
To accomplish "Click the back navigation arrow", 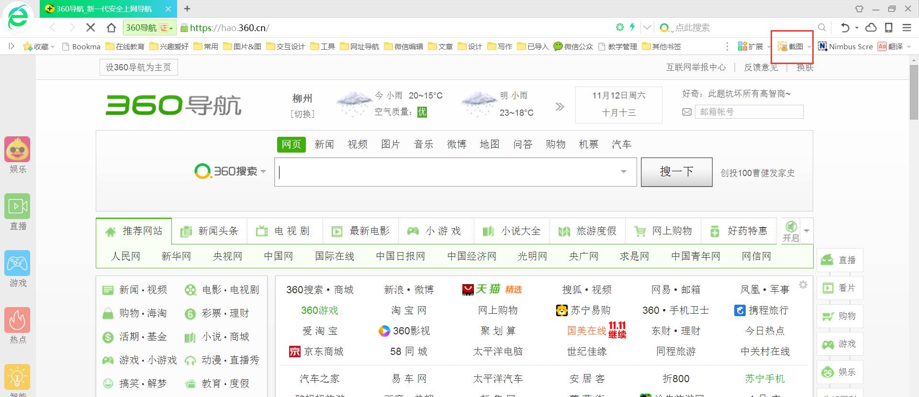I will pyautogui.click(x=53, y=28).
